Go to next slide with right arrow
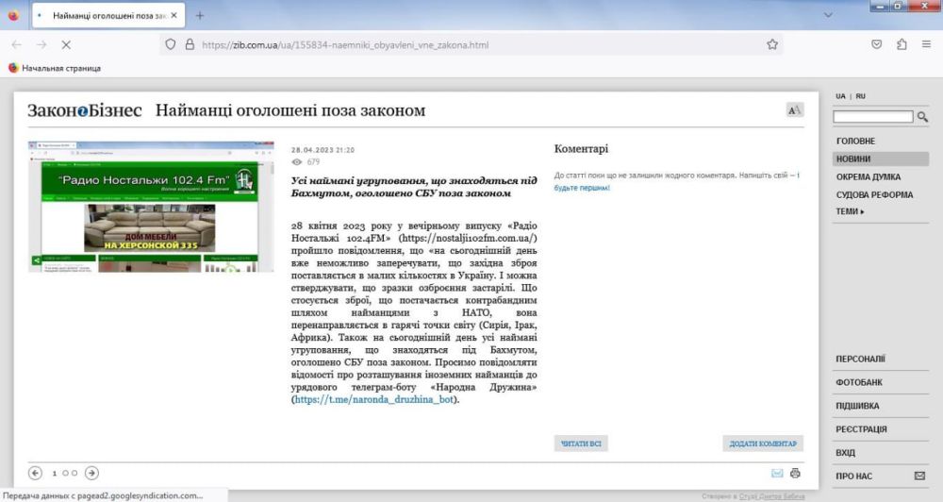Screen dimensions: 943x502 pos(91,473)
